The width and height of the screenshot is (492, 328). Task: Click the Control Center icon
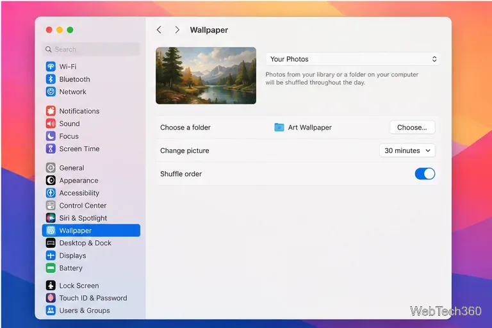tap(51, 205)
